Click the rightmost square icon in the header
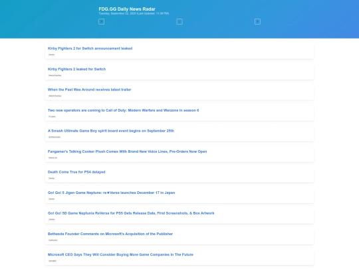The image size is (359, 269). click(257, 22)
